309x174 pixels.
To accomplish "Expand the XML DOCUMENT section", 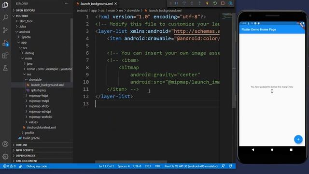I will tap(42, 161).
